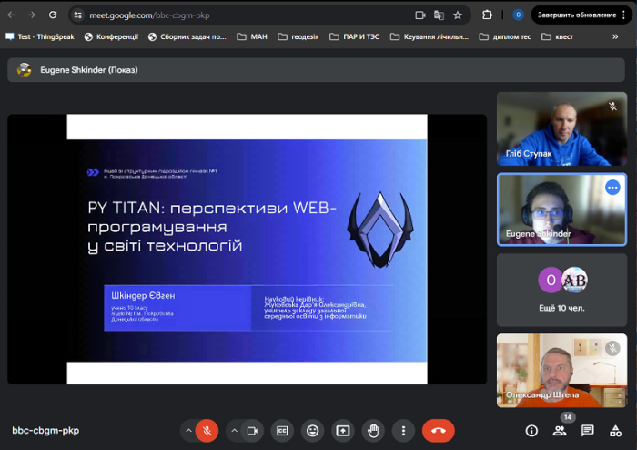Open the activities panel
The width and height of the screenshot is (637, 450).
(616, 430)
